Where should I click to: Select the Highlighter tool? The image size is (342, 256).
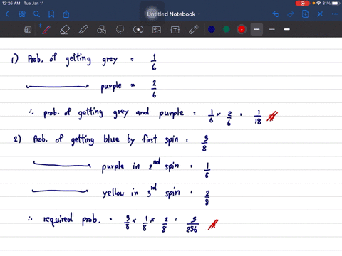pos(83,30)
